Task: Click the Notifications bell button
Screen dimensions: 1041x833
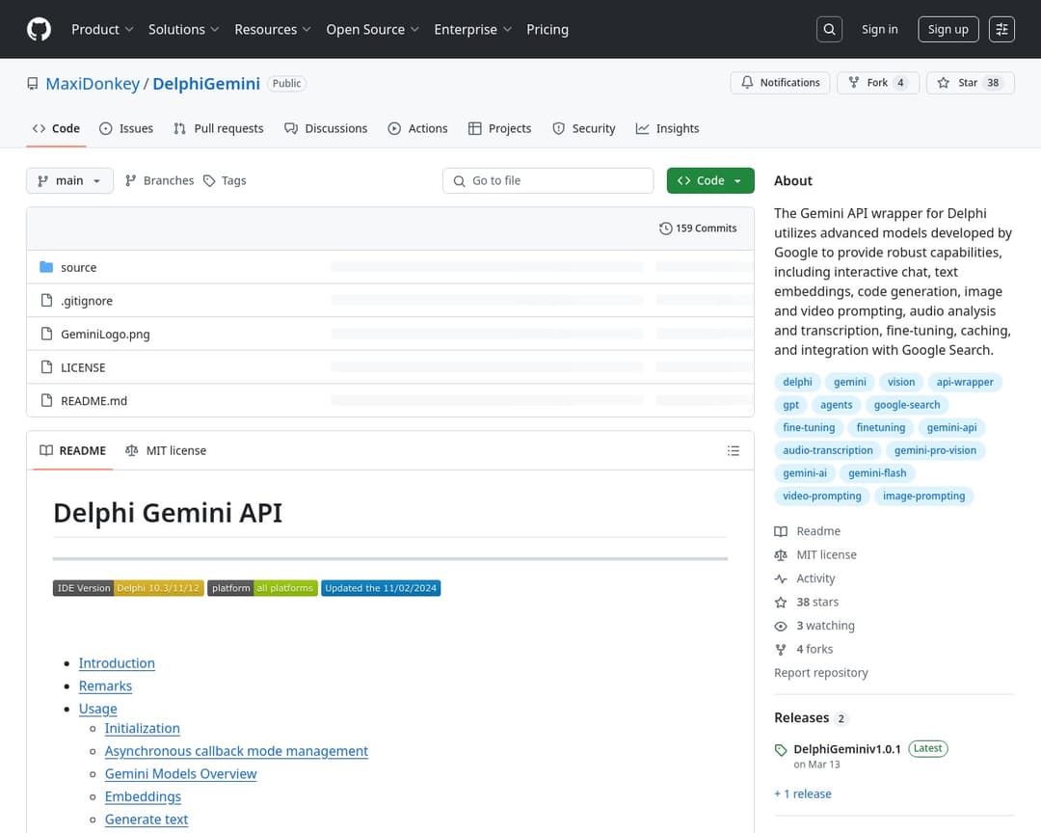Action: tap(780, 82)
